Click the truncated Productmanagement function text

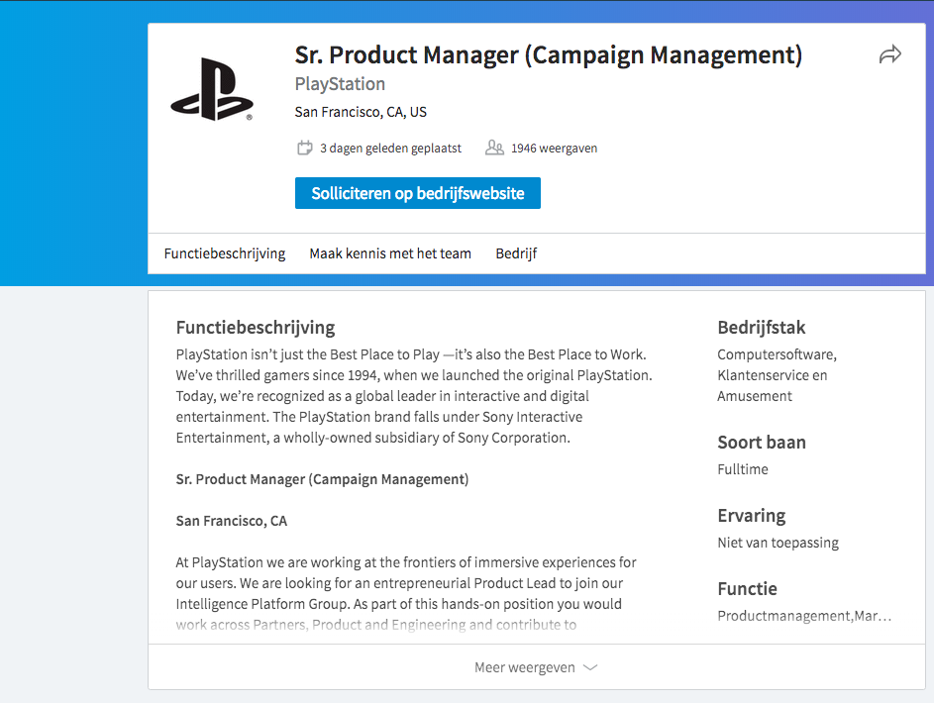point(804,616)
